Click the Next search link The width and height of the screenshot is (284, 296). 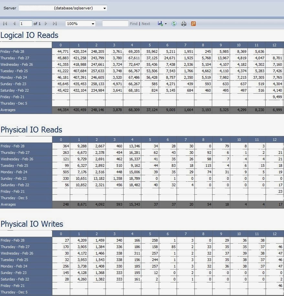(146, 24)
